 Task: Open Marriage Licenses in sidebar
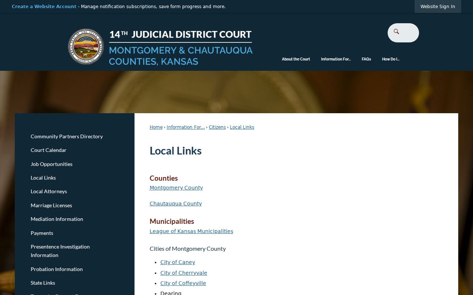(51, 205)
